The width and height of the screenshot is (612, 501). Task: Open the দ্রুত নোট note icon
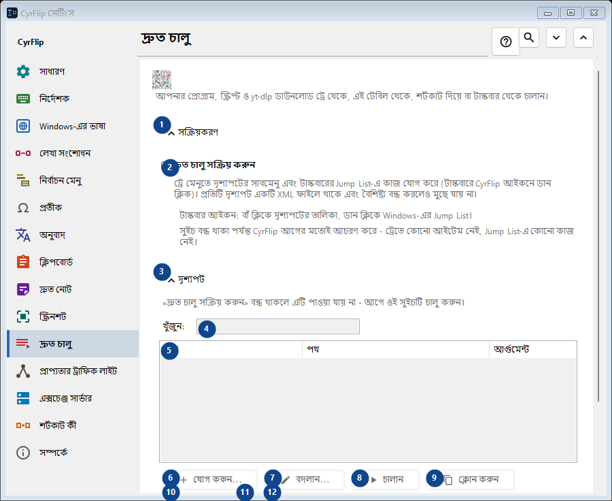[23, 289]
